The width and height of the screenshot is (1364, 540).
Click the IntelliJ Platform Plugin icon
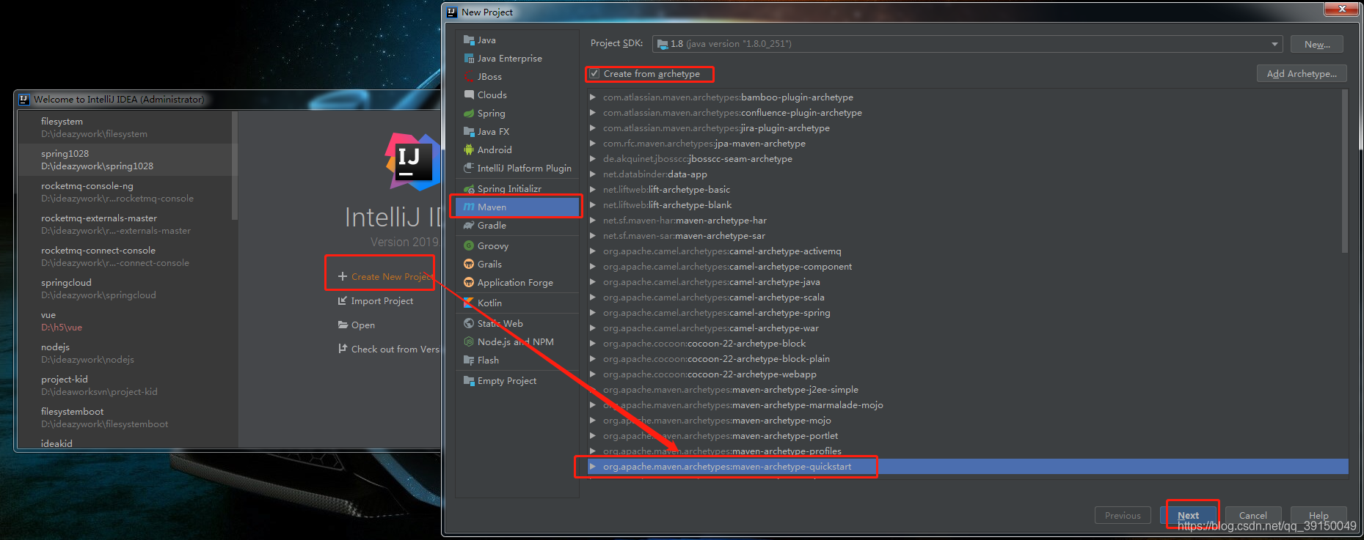coord(469,169)
